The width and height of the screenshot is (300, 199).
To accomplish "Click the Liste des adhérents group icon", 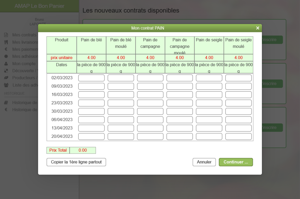I will click(6, 85).
